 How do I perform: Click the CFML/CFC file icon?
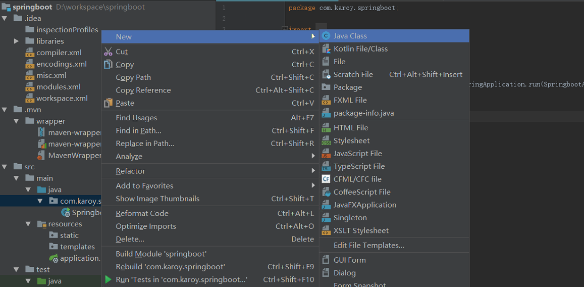tap(326, 179)
